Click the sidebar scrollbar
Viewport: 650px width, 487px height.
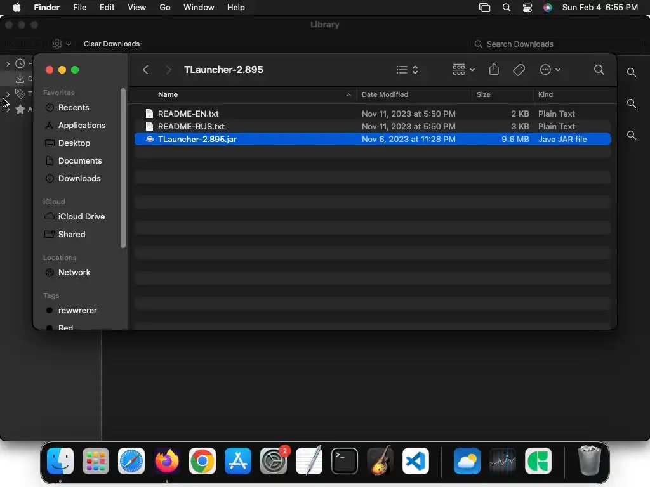tap(123, 168)
